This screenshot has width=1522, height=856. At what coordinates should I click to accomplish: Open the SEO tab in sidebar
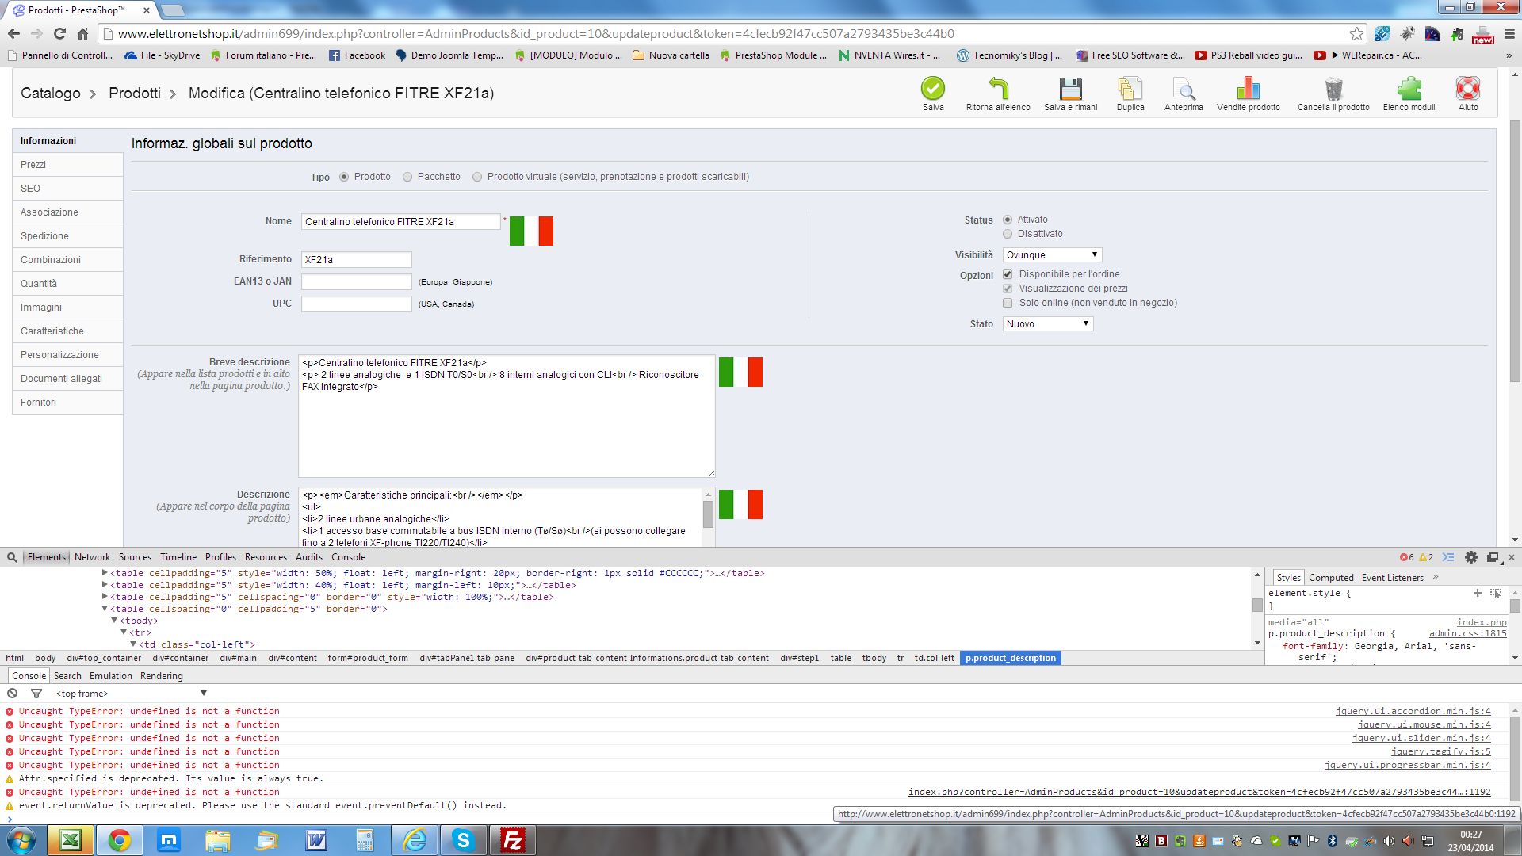67,189
